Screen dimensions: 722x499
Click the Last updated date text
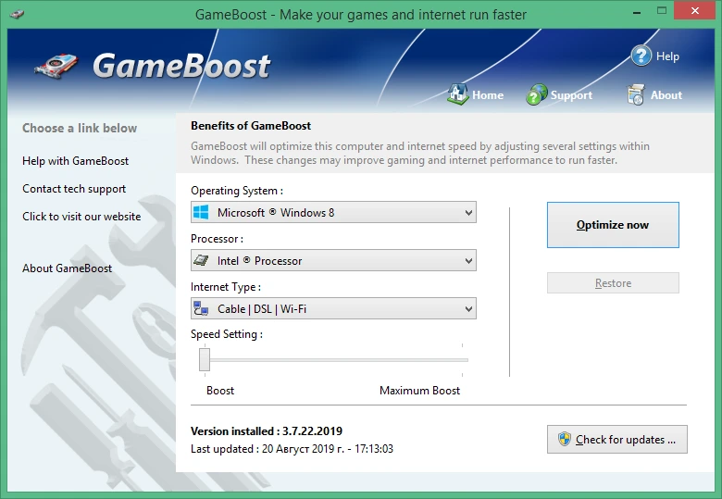(292, 448)
